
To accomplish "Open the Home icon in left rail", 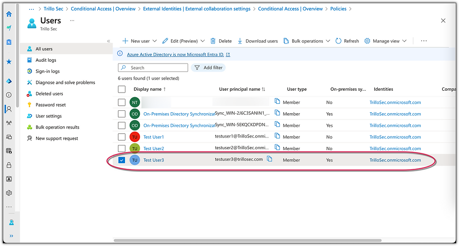I will [x=9, y=14].
